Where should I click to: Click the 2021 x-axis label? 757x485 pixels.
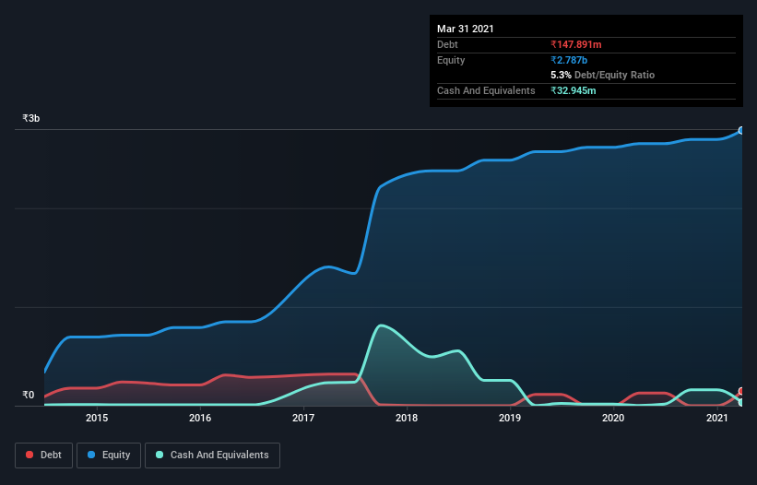click(717, 418)
